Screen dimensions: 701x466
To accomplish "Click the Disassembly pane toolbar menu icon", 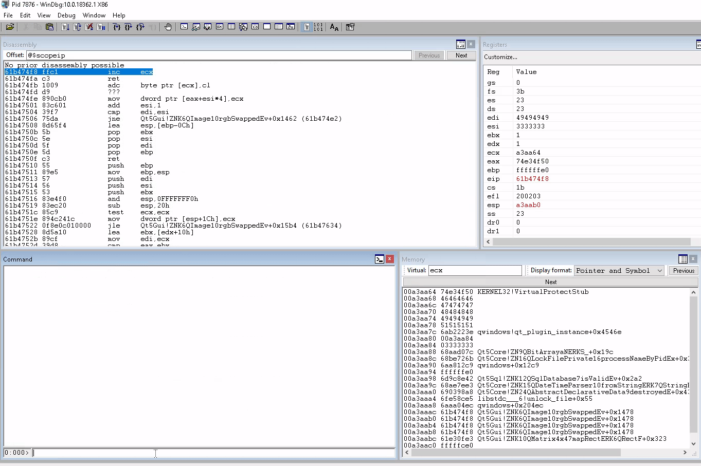I will click(x=461, y=44).
